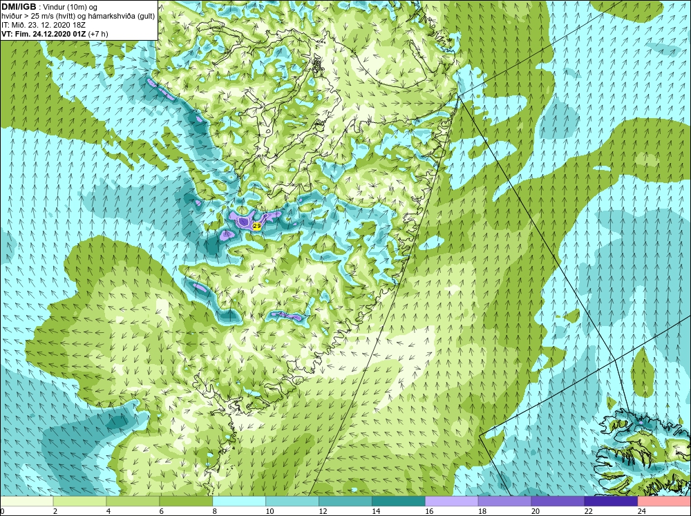Image resolution: width=691 pixels, height=516 pixels.
Task: Select the light green 2–4 m/s legend swatch
Action: (x=79, y=501)
